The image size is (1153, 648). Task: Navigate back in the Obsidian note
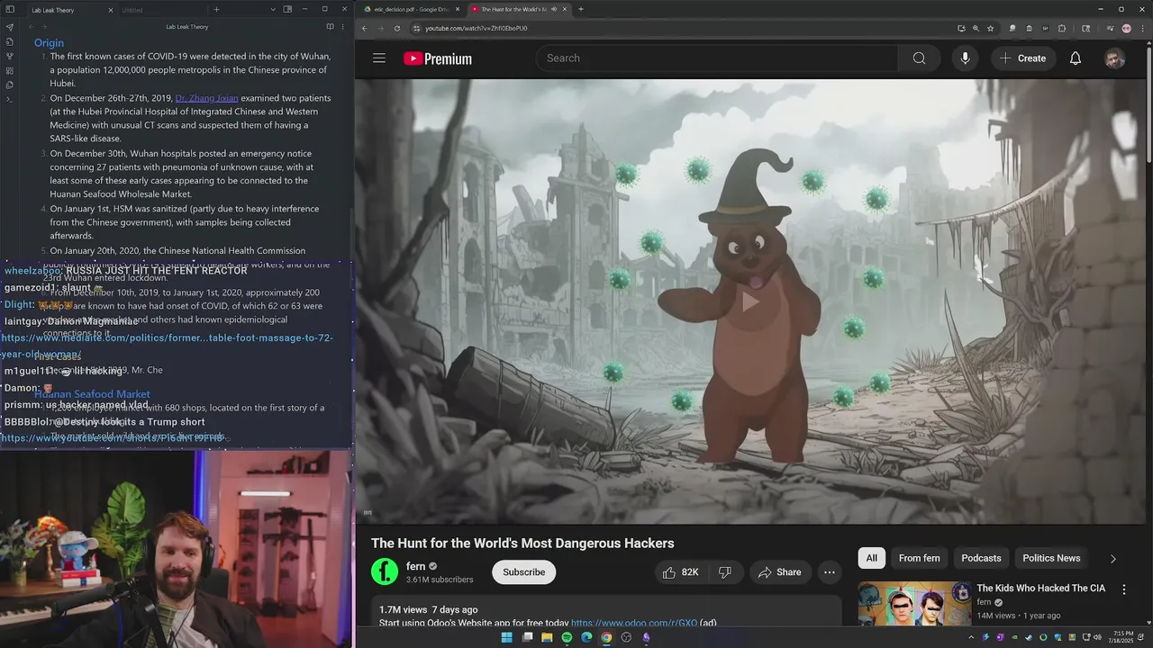pyautogui.click(x=31, y=27)
